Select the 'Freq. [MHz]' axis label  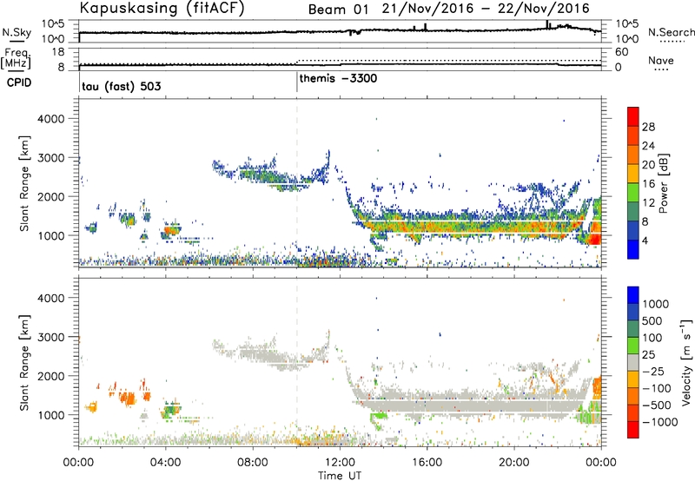coord(16,58)
